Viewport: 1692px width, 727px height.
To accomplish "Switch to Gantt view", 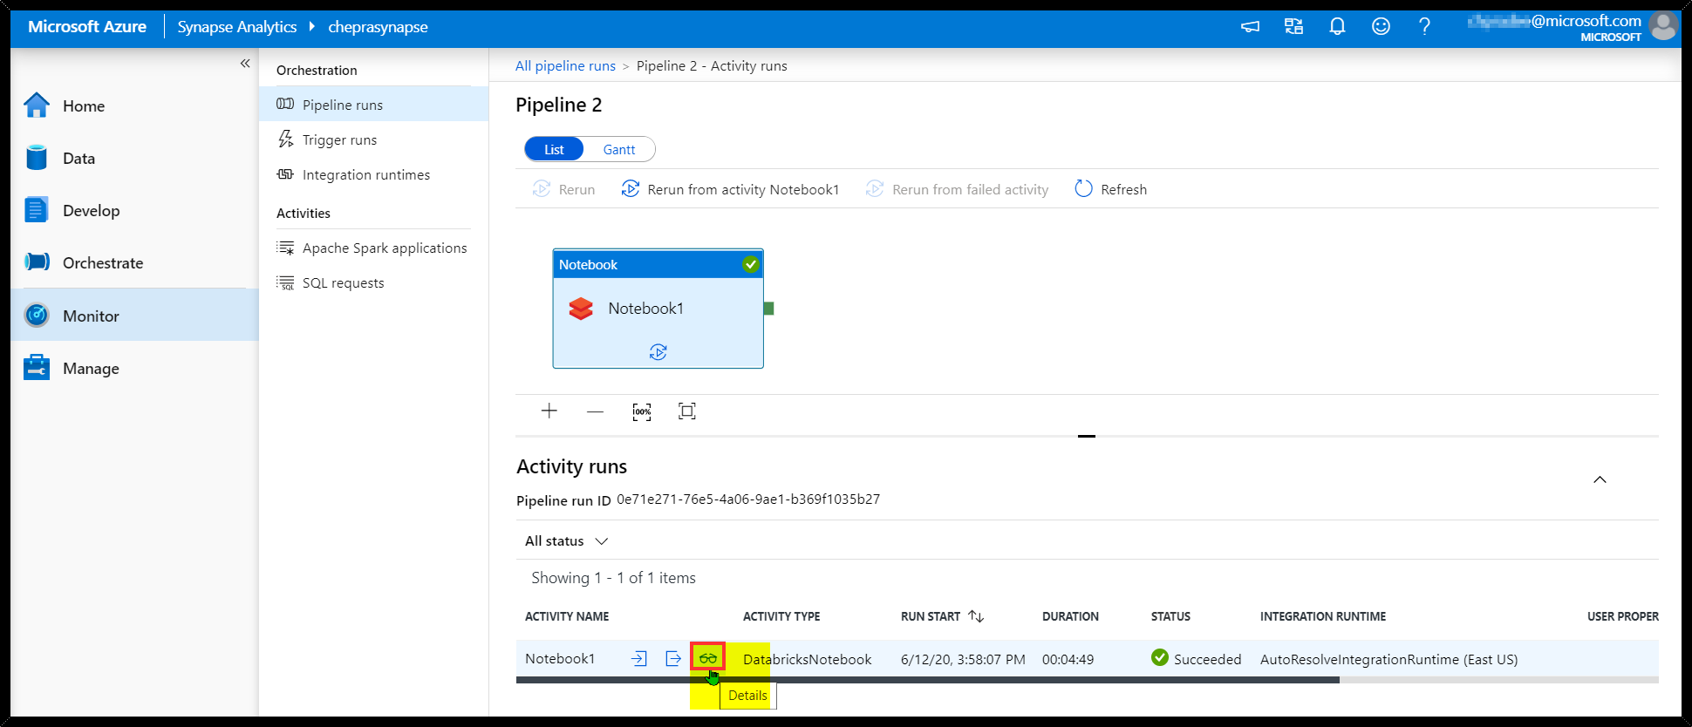I will (619, 149).
